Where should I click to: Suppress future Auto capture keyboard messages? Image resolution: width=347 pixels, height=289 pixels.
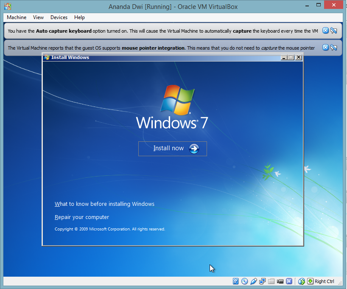(x=334, y=31)
